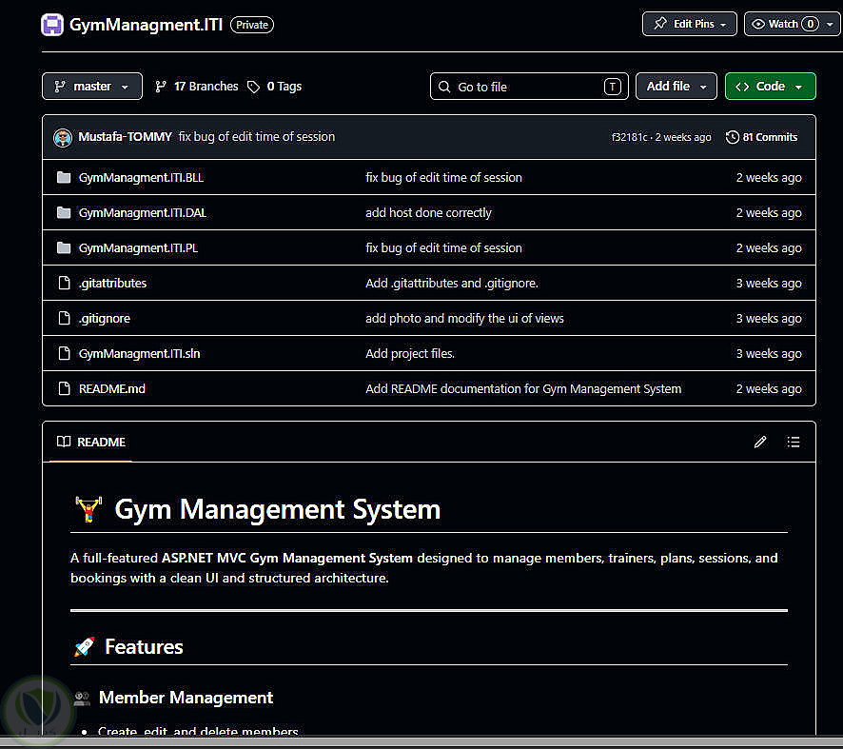
Task: Click the folder icon for GymManagment.ITI.DAL
Action: click(64, 213)
